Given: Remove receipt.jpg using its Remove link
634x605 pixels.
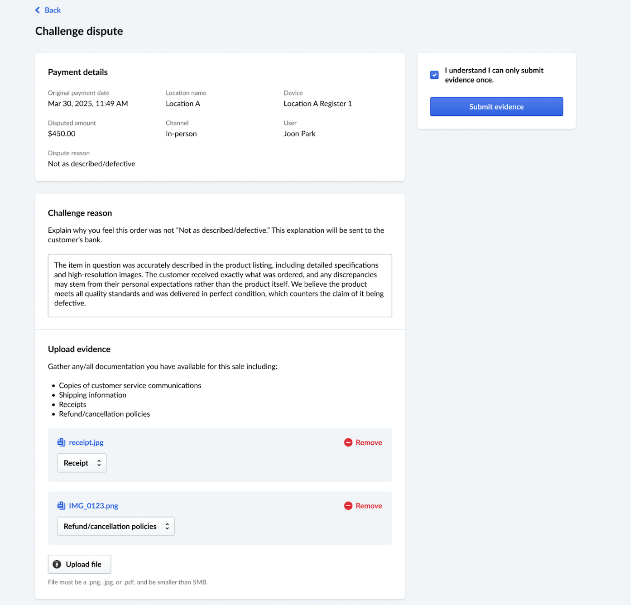Looking at the screenshot, I should [x=369, y=442].
